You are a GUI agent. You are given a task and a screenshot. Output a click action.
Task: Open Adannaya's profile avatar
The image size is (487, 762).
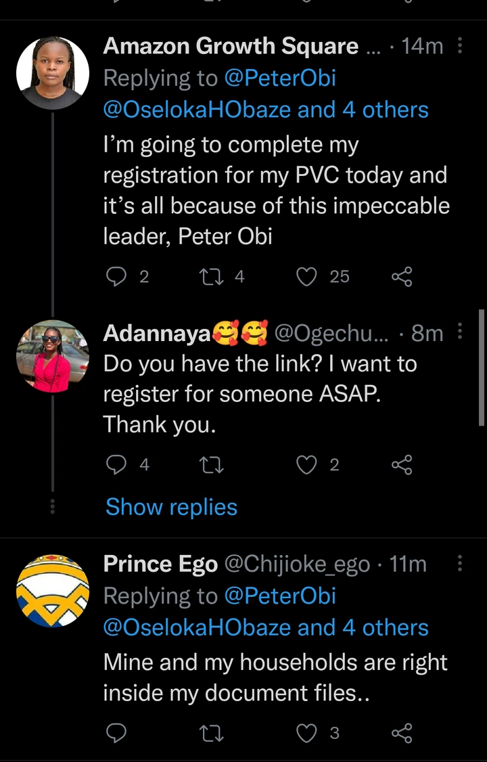click(53, 357)
